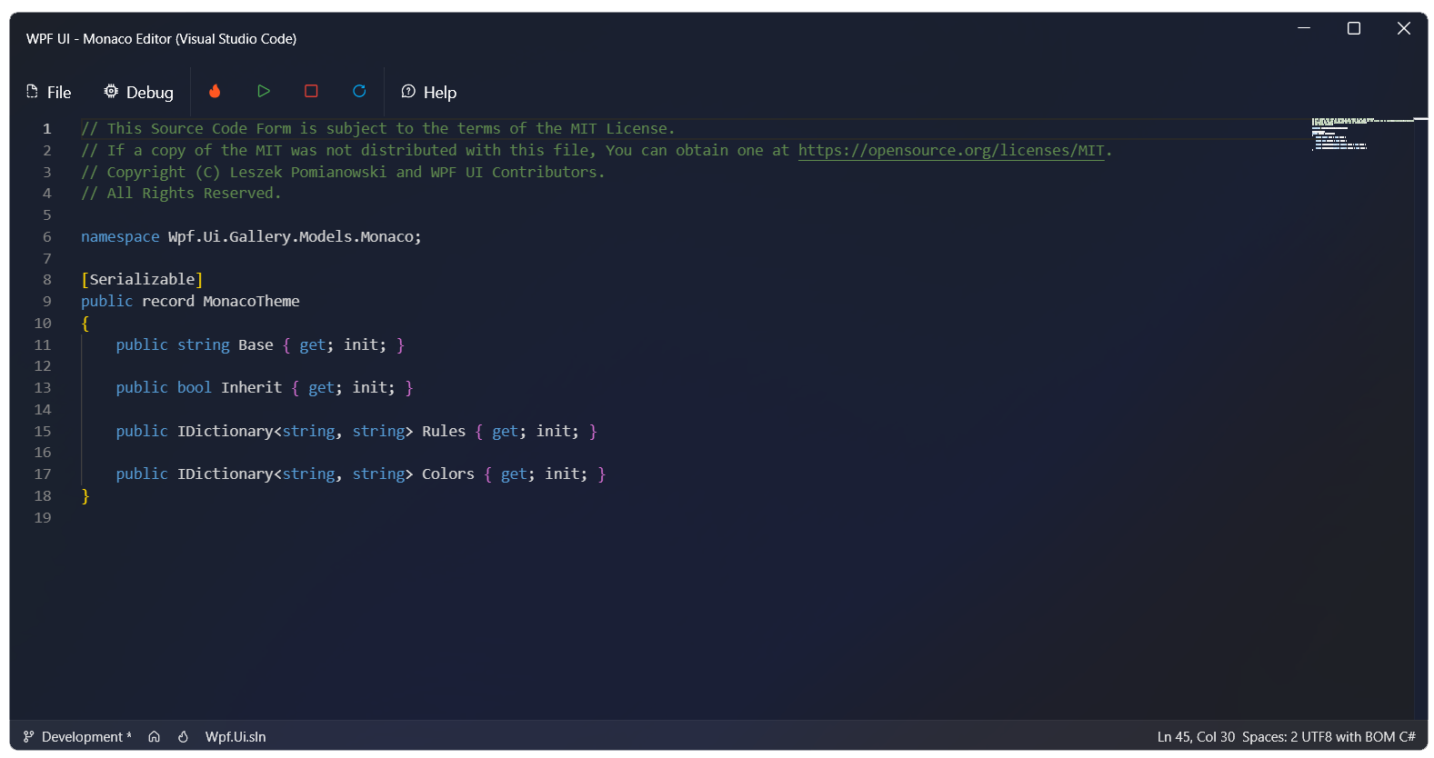Click the Colors property name

point(448,474)
